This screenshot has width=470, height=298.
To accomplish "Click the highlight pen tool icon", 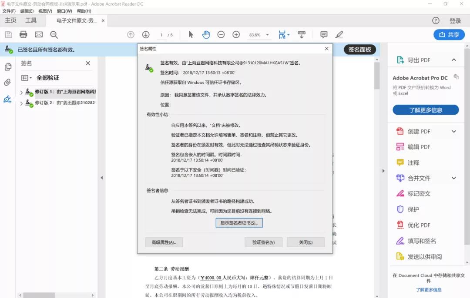I will (339, 35).
